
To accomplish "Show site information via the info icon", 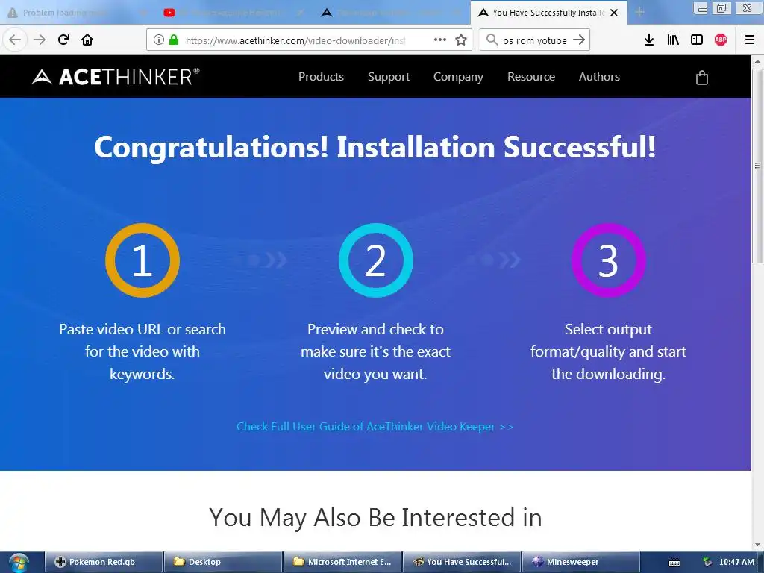I will click(159, 40).
